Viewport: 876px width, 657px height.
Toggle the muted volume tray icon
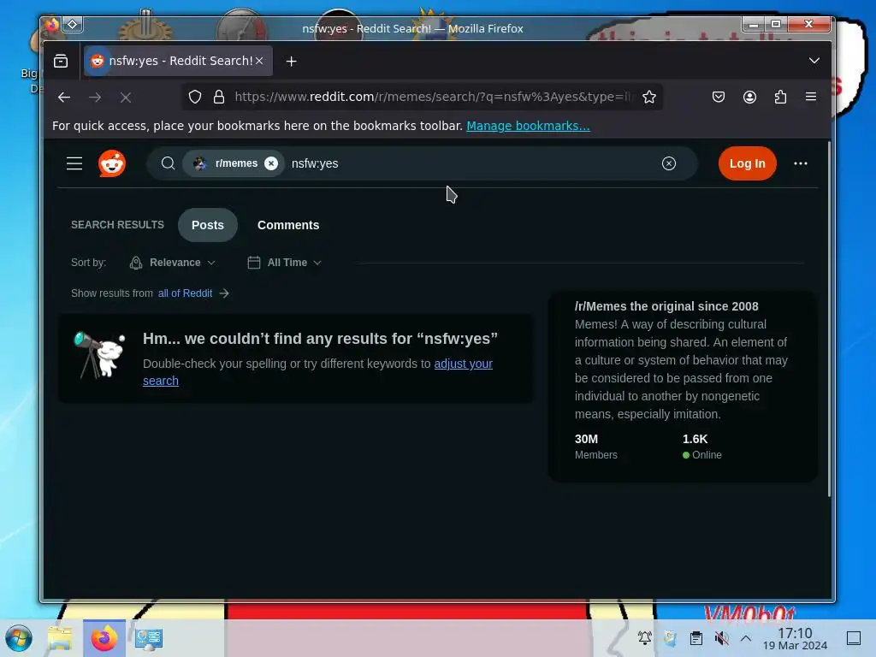[x=721, y=637]
